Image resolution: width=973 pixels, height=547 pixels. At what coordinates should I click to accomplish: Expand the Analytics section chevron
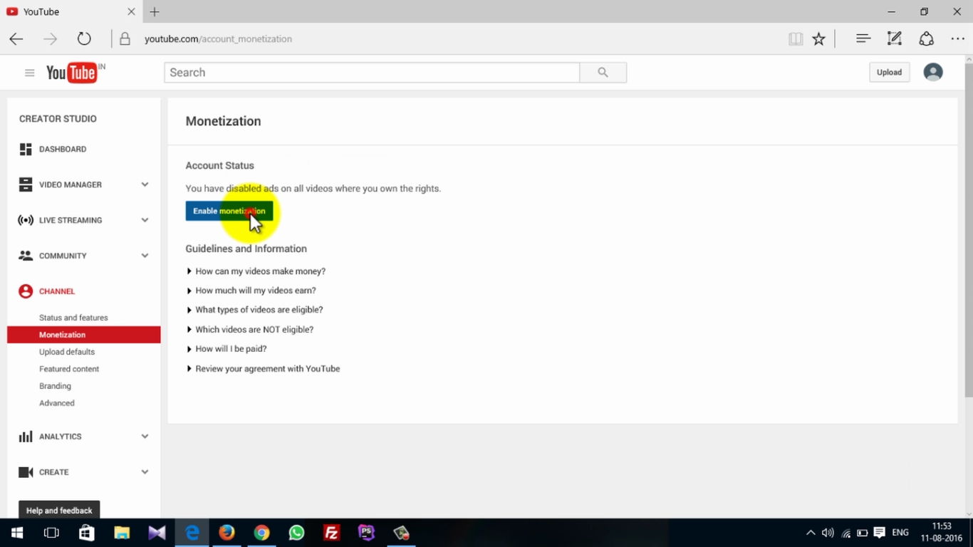145,437
